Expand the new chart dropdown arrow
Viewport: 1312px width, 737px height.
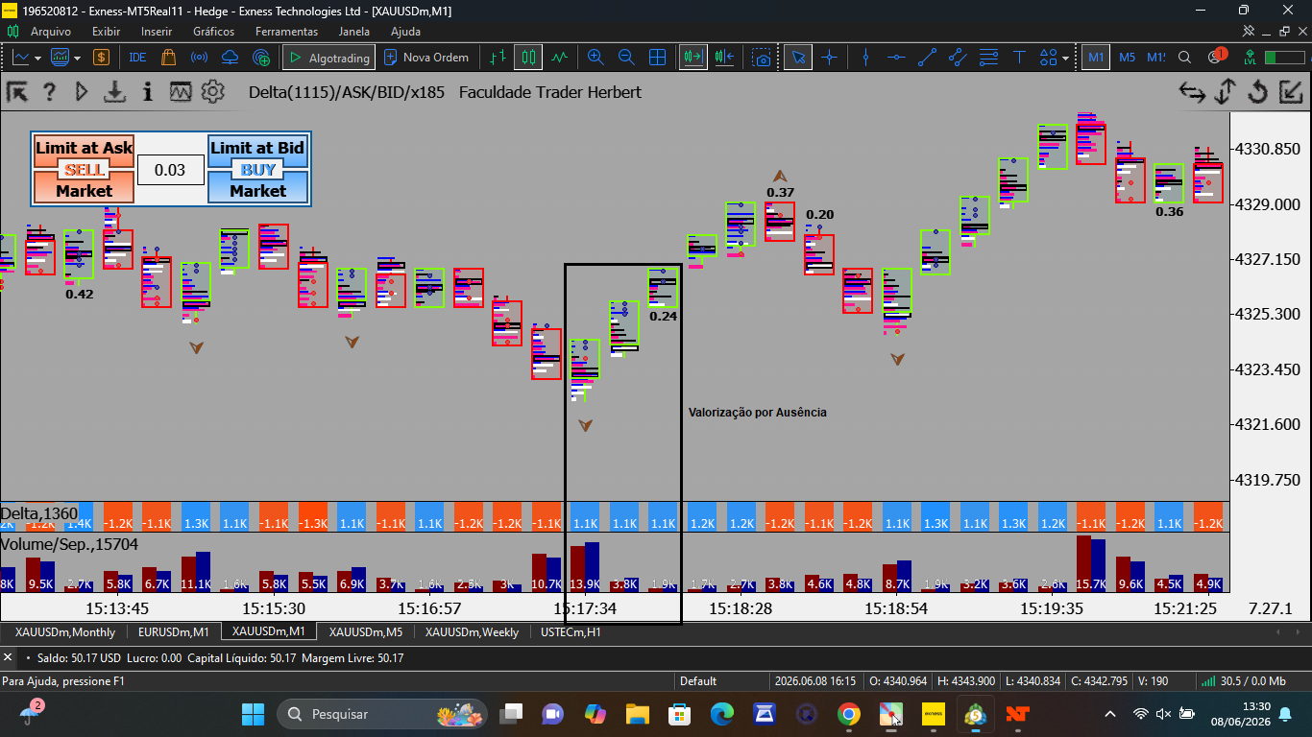point(37,58)
